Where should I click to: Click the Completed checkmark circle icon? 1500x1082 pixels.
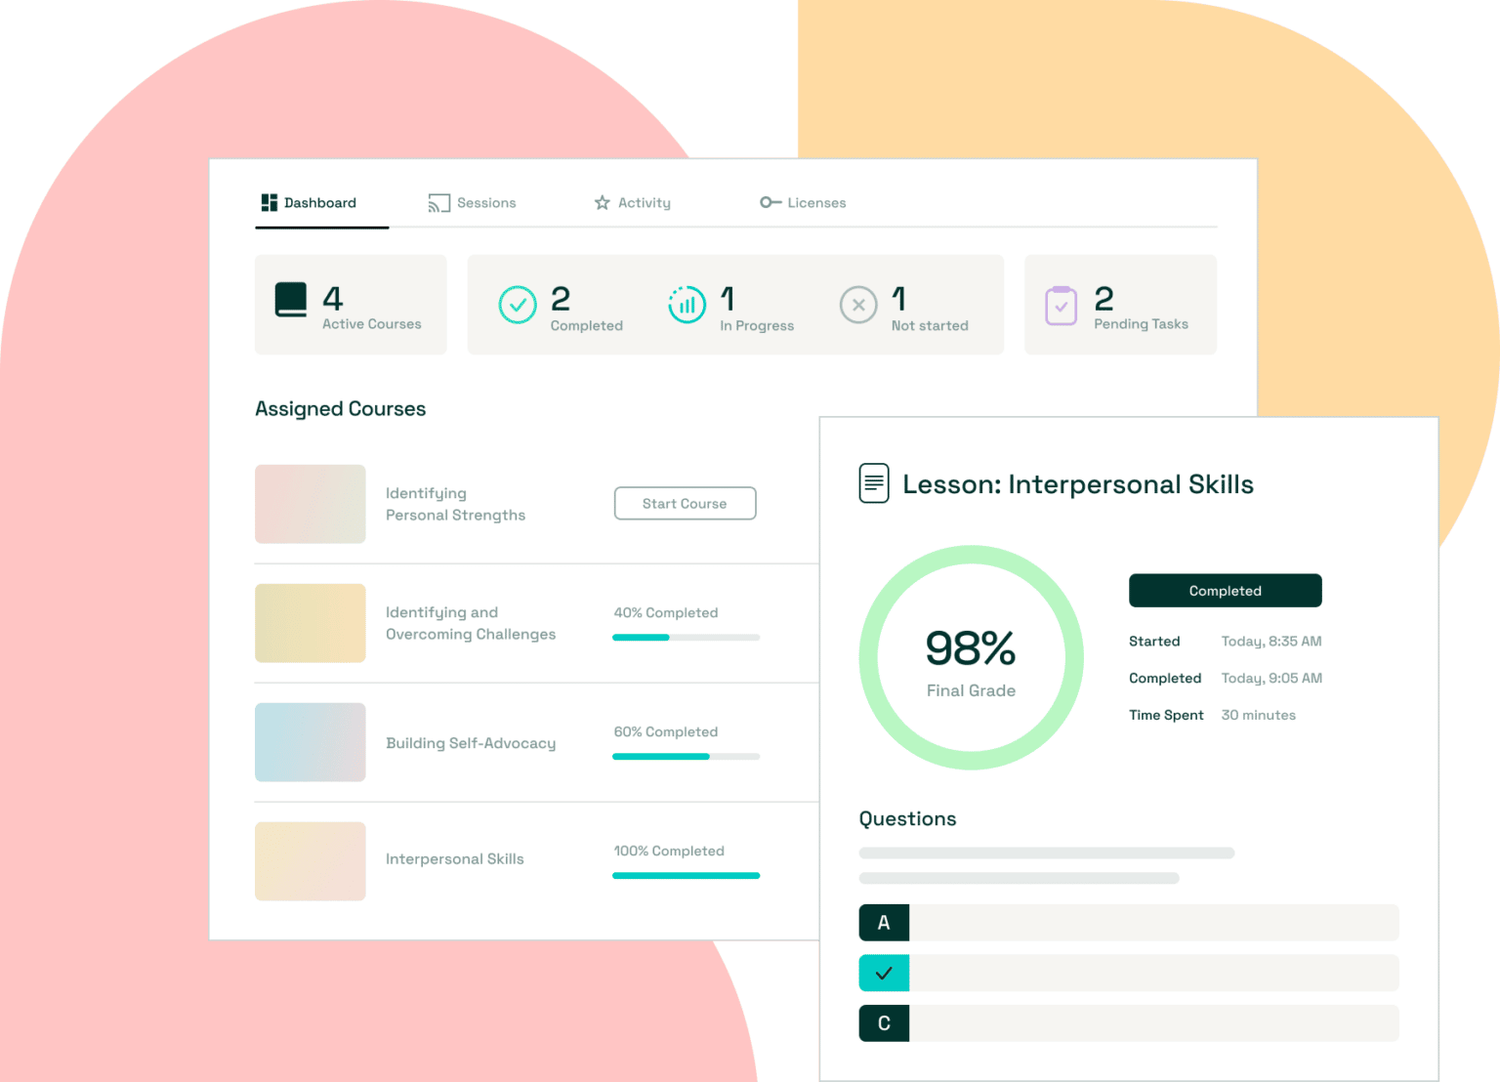pyautogui.click(x=518, y=305)
